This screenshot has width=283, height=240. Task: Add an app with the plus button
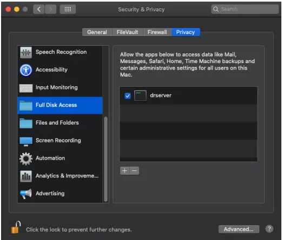(124, 170)
